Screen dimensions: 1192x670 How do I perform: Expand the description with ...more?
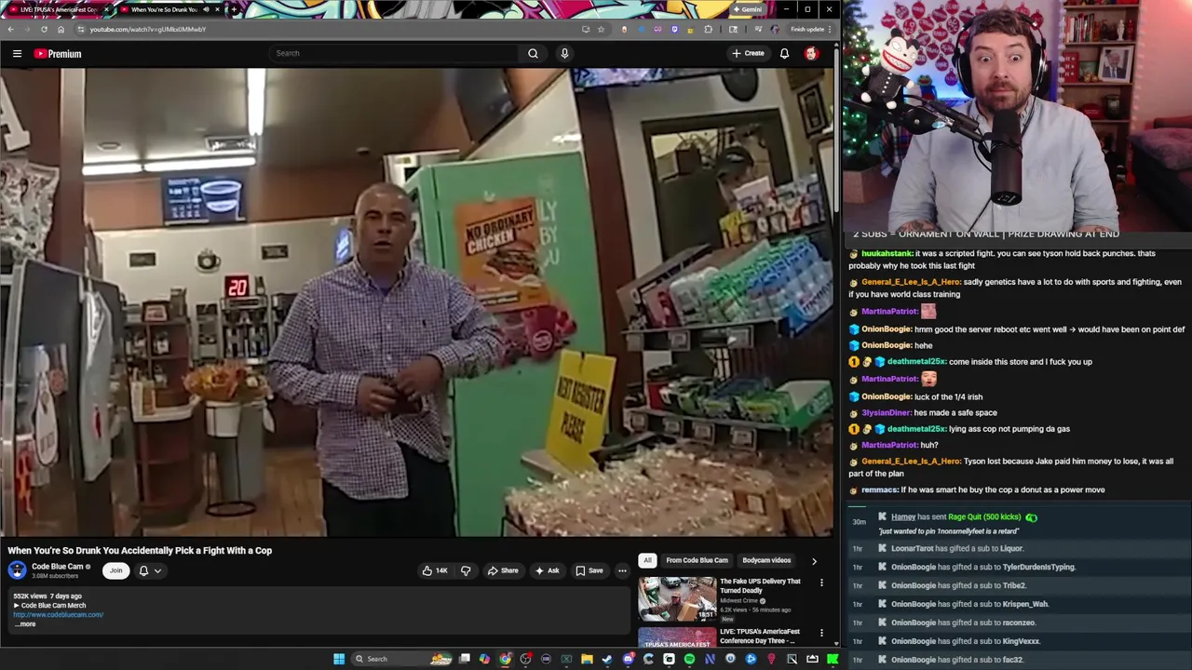tap(25, 623)
